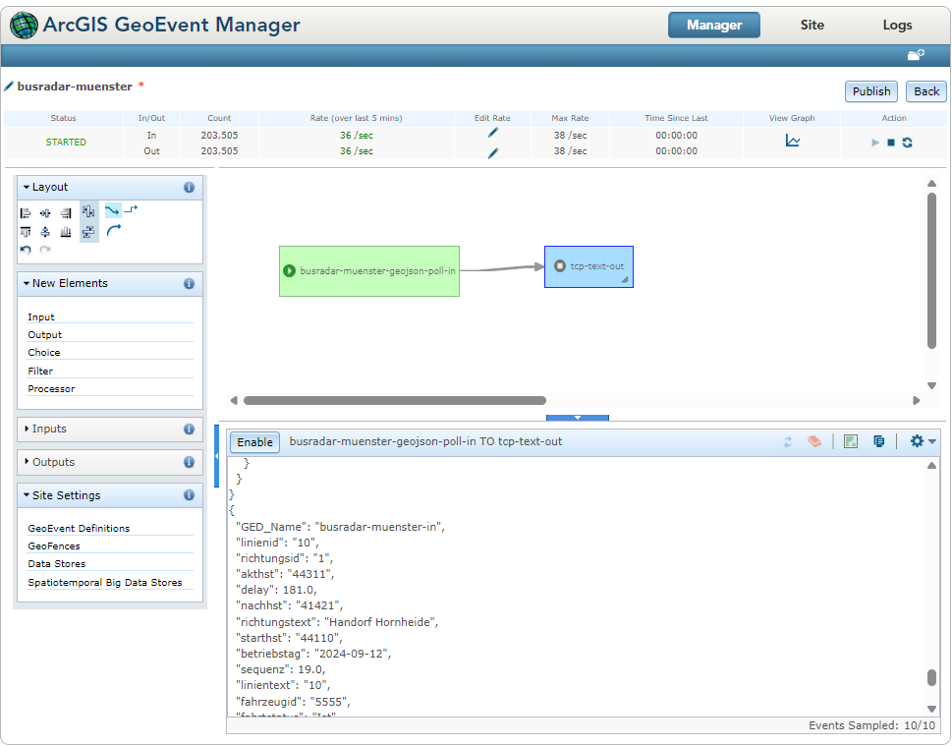Click the eraser icon to clear sampled events
The width and height of the screenshot is (952, 746).
(814, 441)
